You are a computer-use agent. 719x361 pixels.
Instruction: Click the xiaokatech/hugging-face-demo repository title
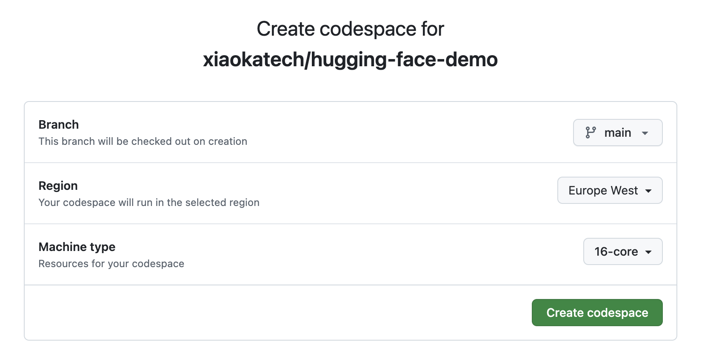(350, 59)
